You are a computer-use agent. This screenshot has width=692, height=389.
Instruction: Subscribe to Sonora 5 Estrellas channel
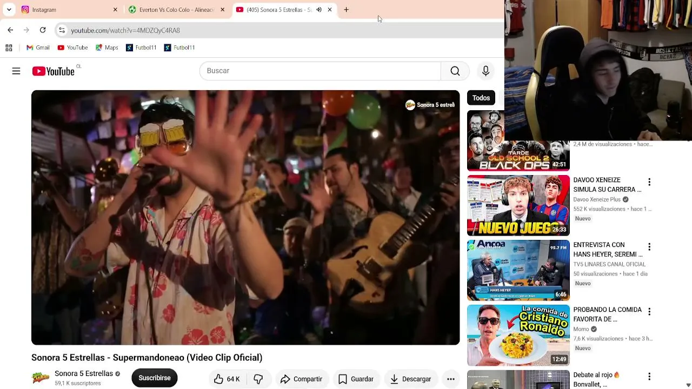(x=155, y=378)
